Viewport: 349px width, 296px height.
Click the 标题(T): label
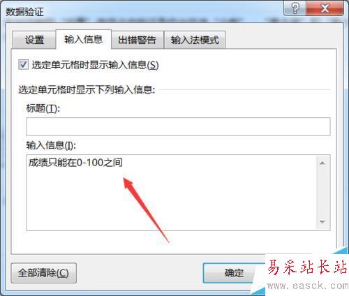coord(43,108)
